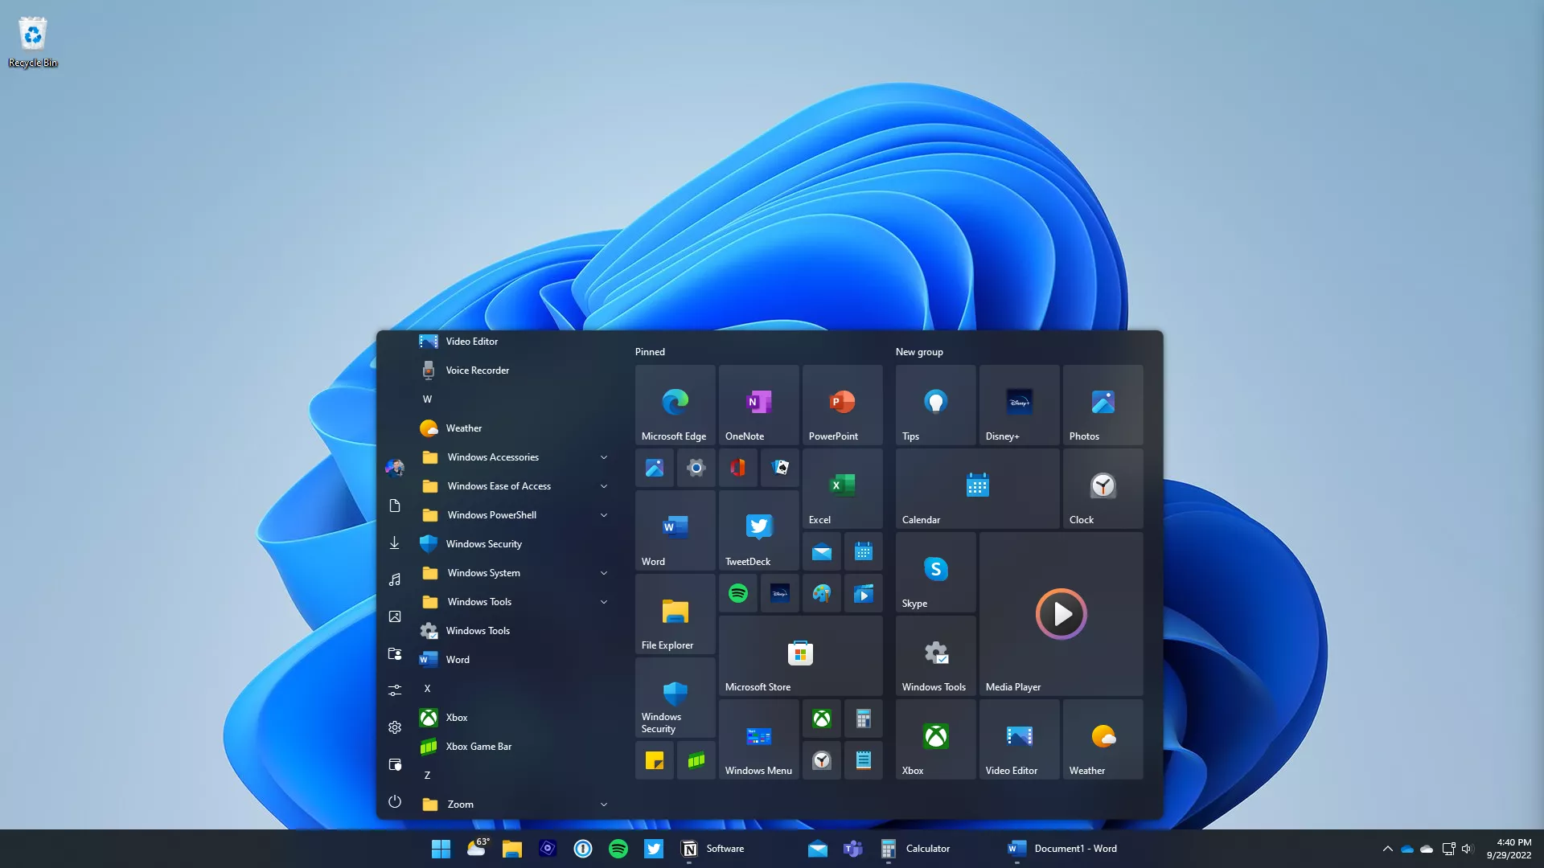
Task: Click the Power button in the sidebar
Action: [394, 801]
